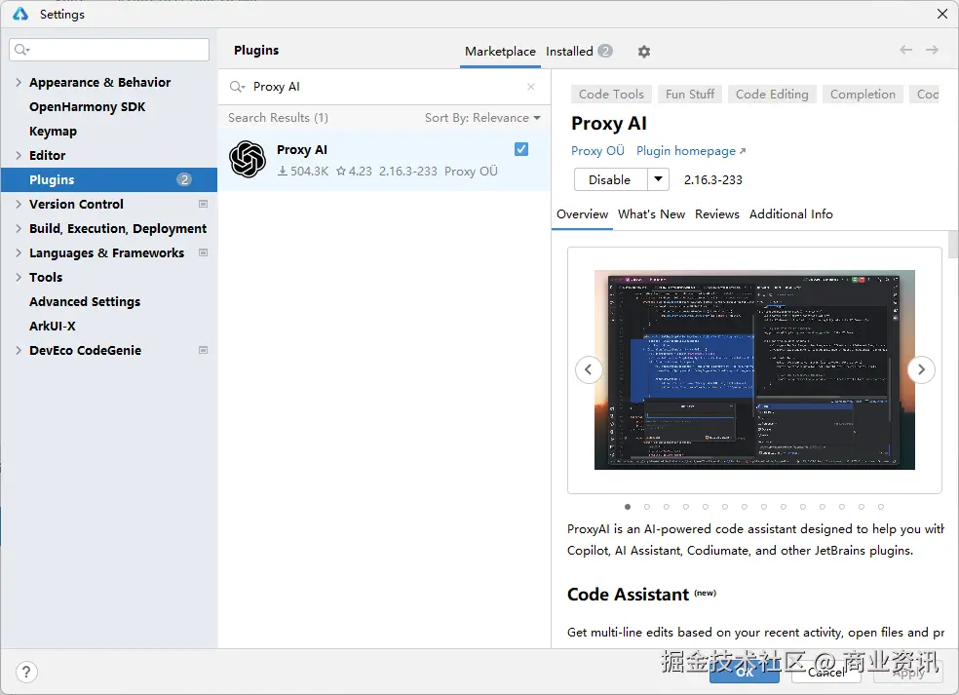959x695 pixels.
Task: Click project-level icon beside Languages & Frameworks
Action: [203, 252]
